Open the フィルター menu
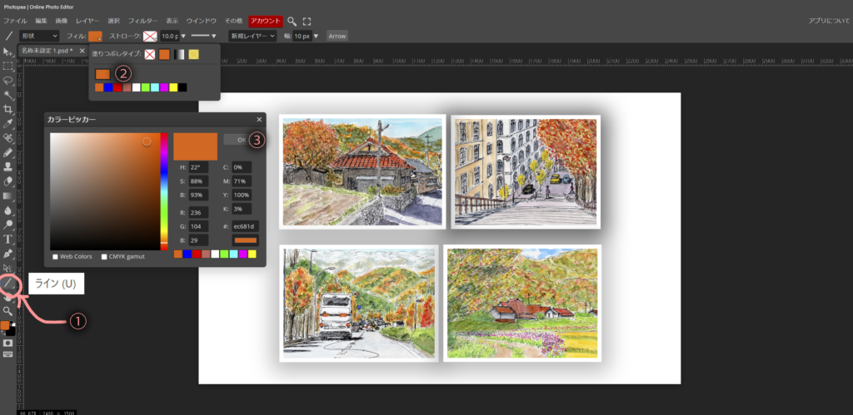The height and width of the screenshot is (415, 853). click(x=143, y=21)
